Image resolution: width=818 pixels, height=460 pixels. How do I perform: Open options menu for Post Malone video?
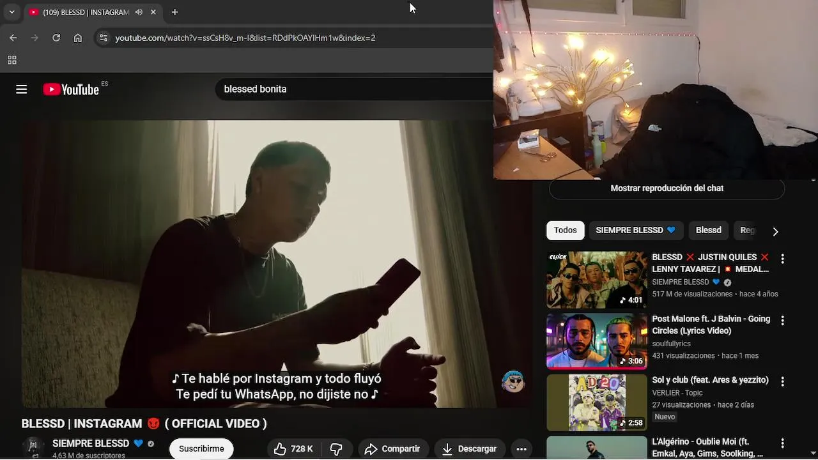pyautogui.click(x=782, y=320)
